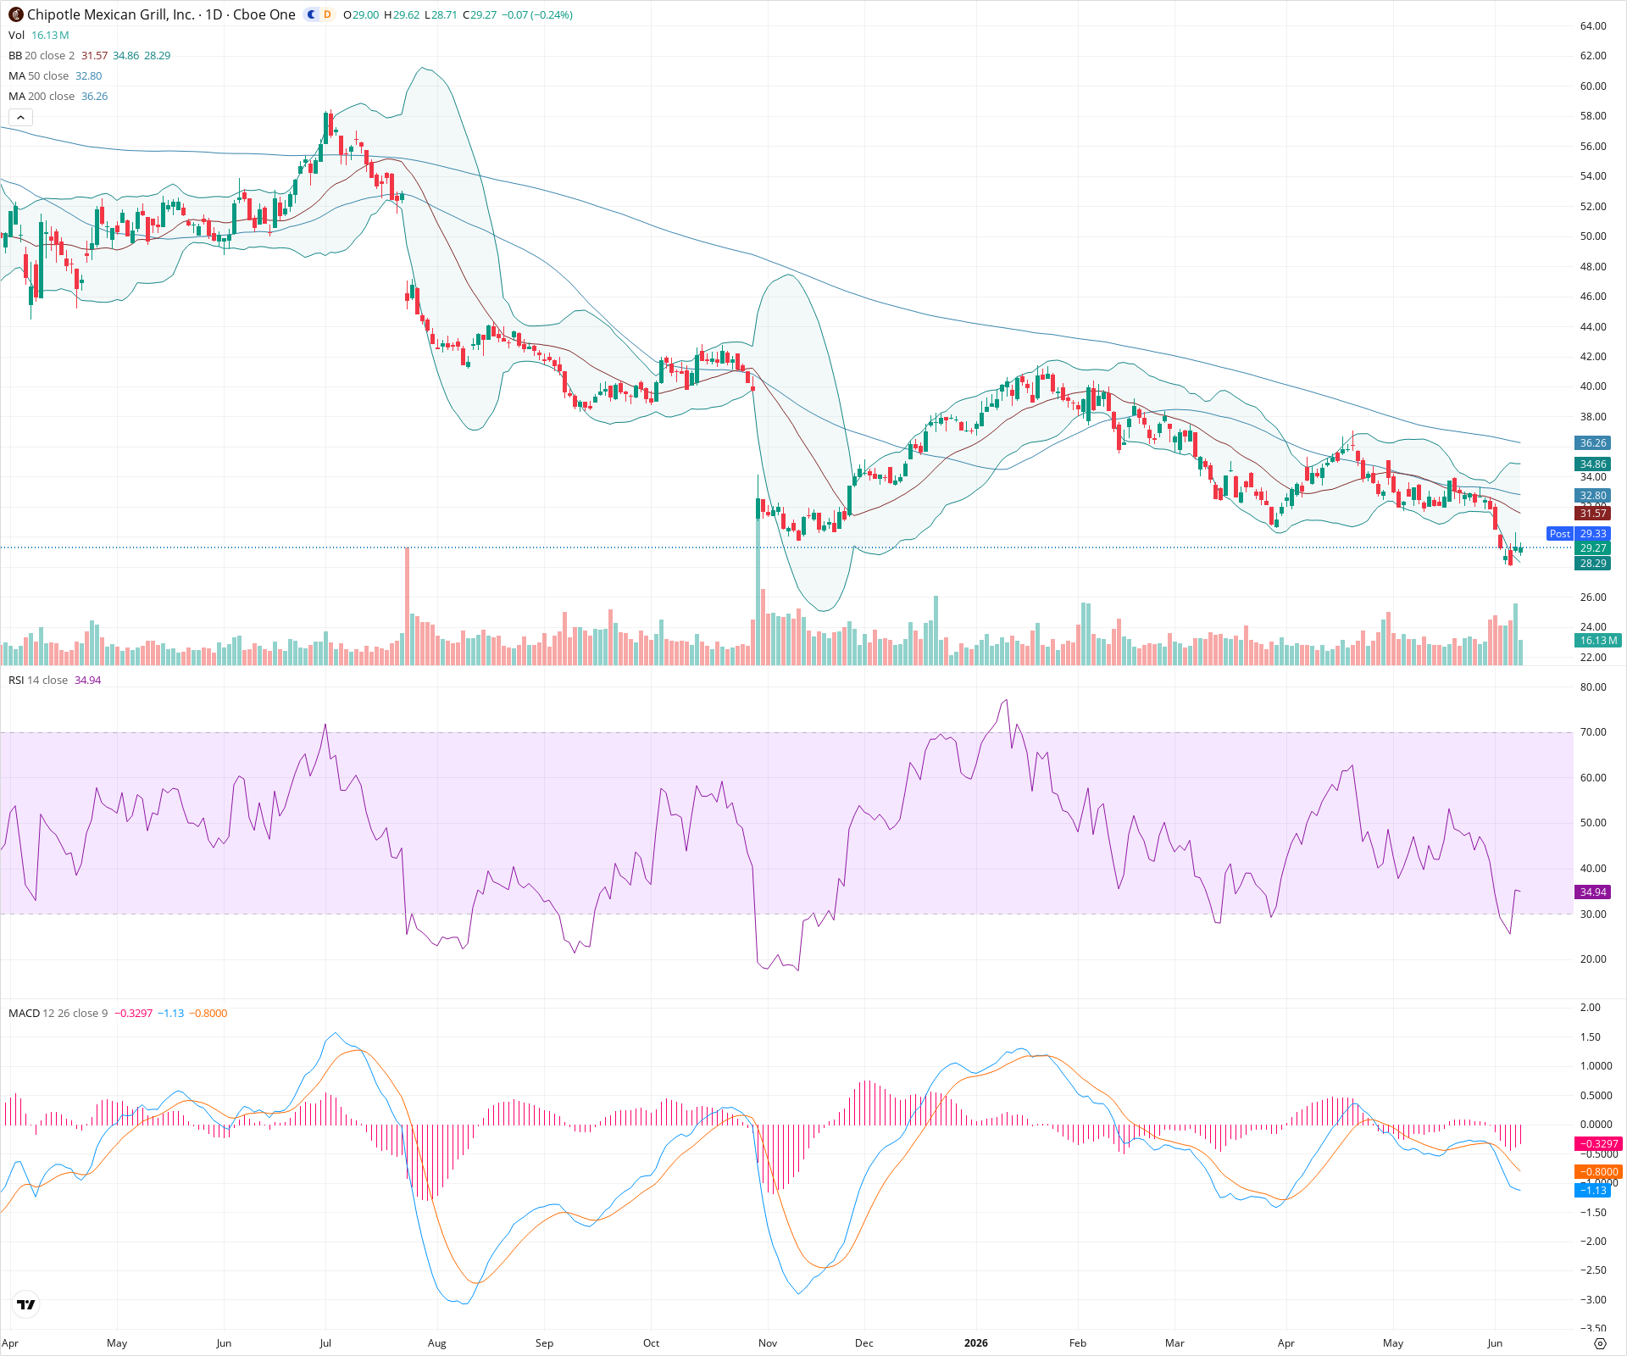Click the 29.27 last price tag
The image size is (1627, 1356).
(1592, 548)
